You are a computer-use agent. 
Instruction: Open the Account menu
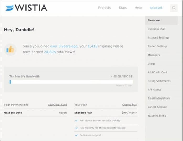(156, 8)
